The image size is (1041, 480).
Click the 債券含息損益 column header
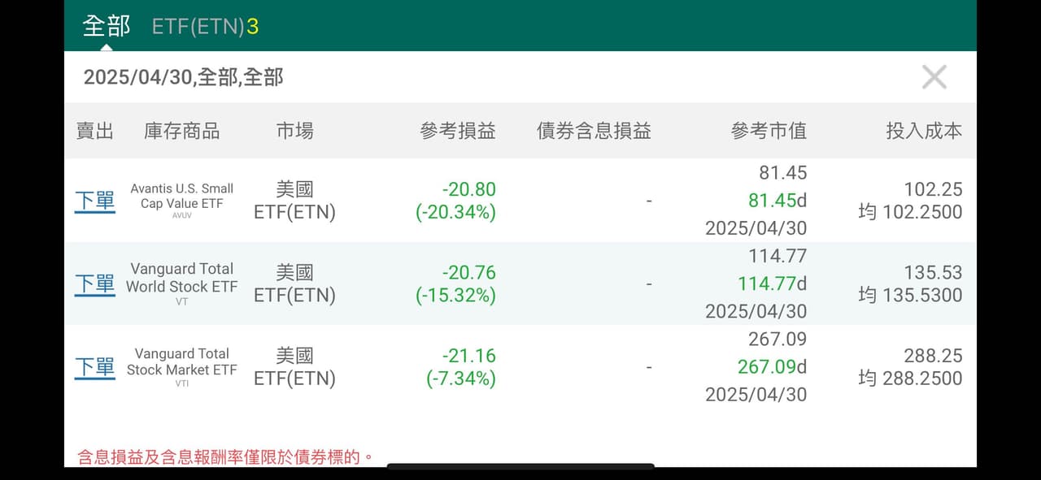(x=594, y=131)
